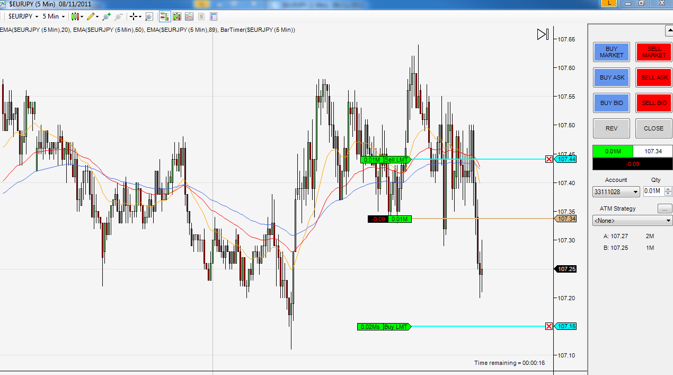Open the indicators chart icon
Viewport: 673px width, 375px height.
[189, 16]
